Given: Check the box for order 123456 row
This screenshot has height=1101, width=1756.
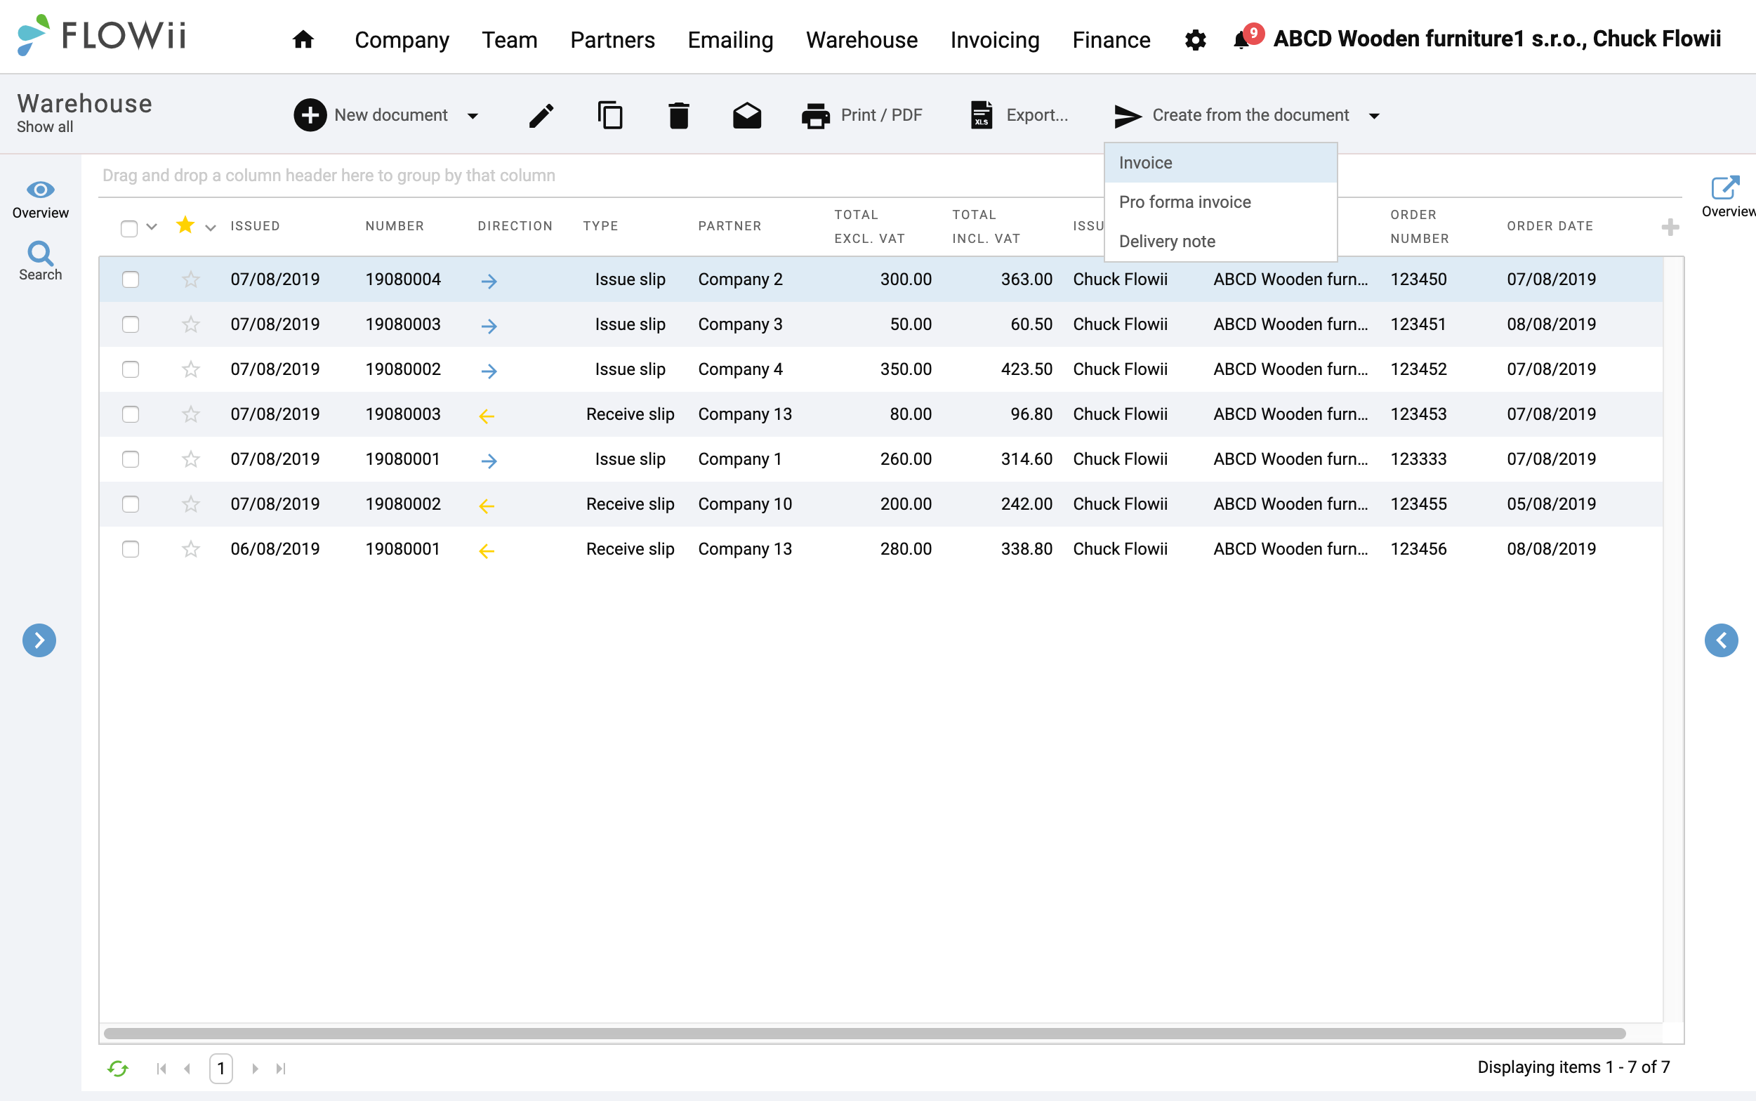Looking at the screenshot, I should click(131, 549).
